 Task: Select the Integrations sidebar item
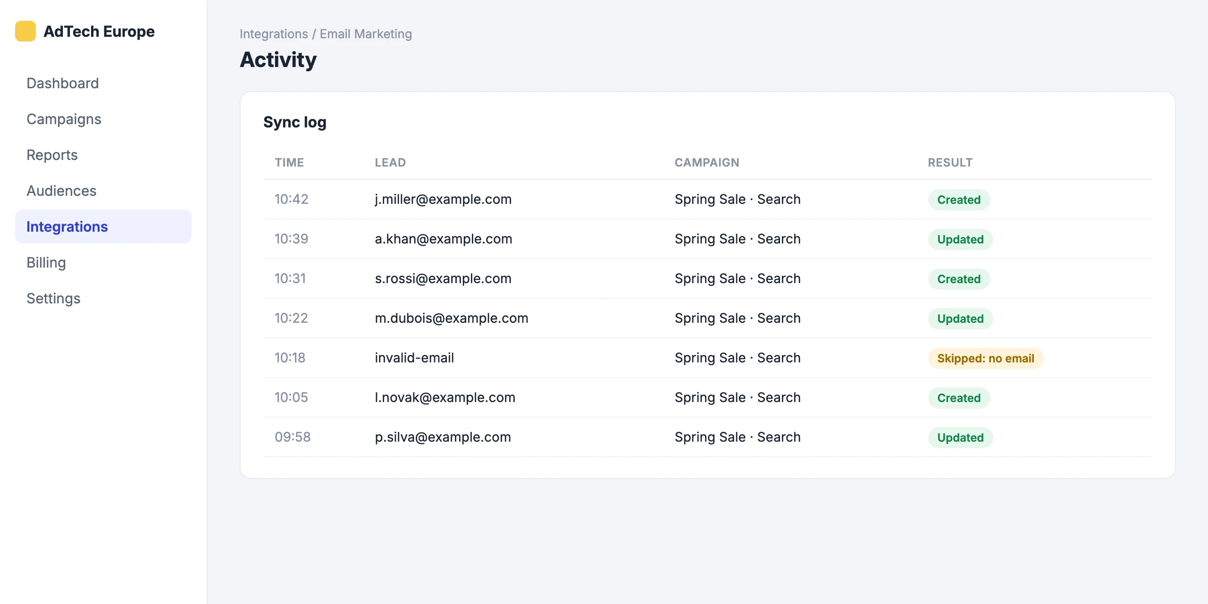click(x=103, y=226)
